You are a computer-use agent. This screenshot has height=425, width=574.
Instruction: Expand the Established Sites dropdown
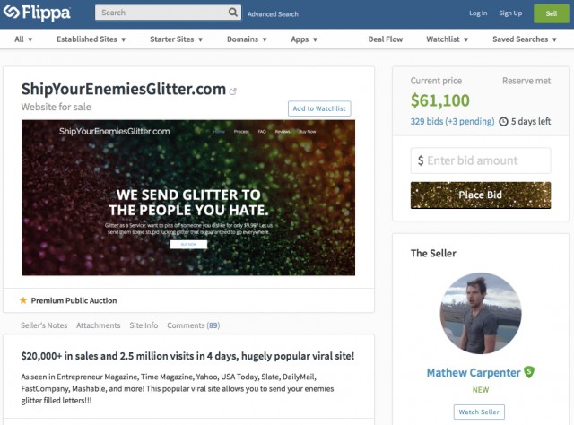tap(91, 39)
